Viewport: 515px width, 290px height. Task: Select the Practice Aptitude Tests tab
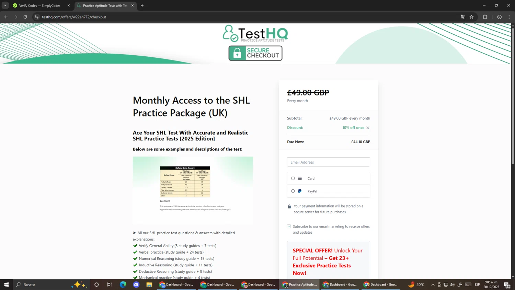point(105,5)
